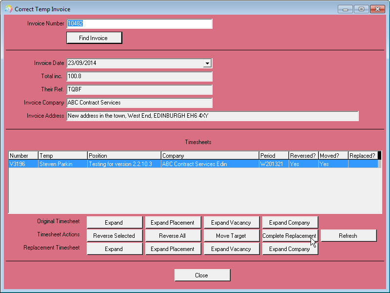Maximize the Correct Temp Invoice window
This screenshot has width=390, height=293.
pyautogui.click(x=361, y=9)
